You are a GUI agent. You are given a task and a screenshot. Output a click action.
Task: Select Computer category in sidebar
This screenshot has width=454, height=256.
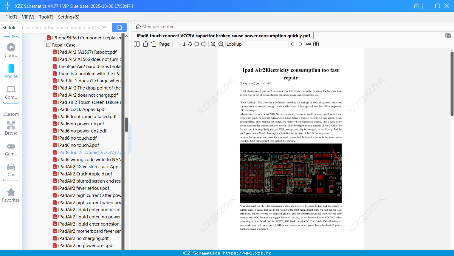11,92
